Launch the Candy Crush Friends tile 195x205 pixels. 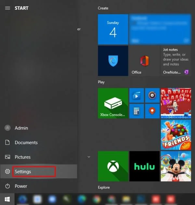pyautogui.click(x=176, y=135)
